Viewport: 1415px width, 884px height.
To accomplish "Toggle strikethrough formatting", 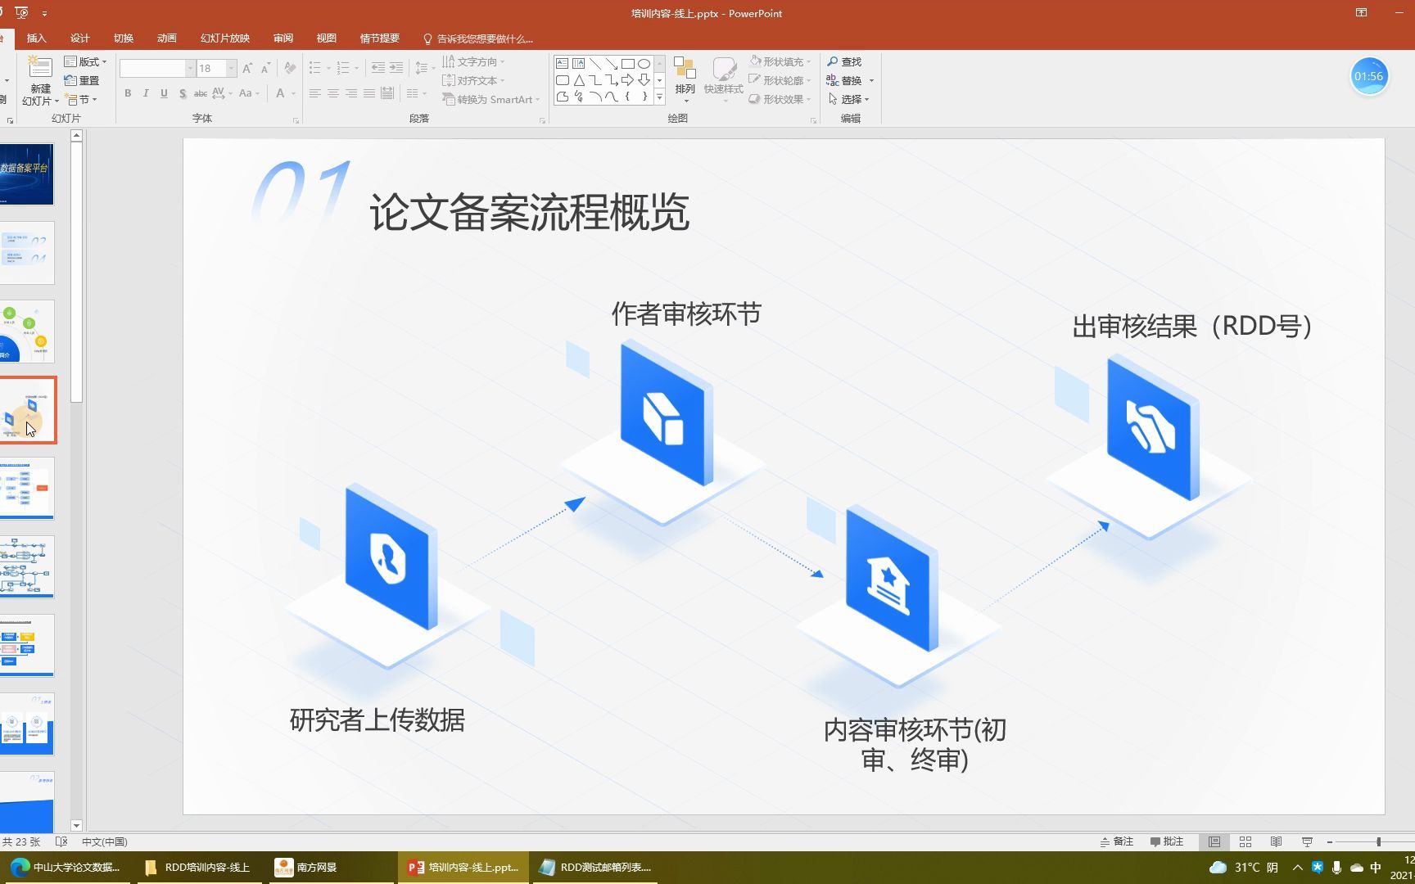I will point(200,93).
